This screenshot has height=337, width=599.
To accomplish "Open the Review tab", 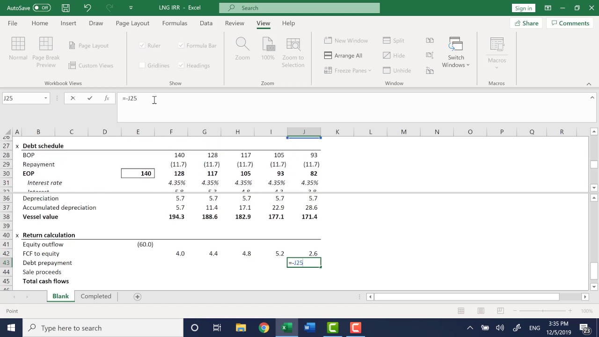I will [234, 23].
